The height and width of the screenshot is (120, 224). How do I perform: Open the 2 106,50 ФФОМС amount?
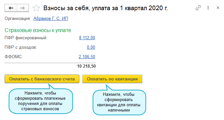click(87, 57)
